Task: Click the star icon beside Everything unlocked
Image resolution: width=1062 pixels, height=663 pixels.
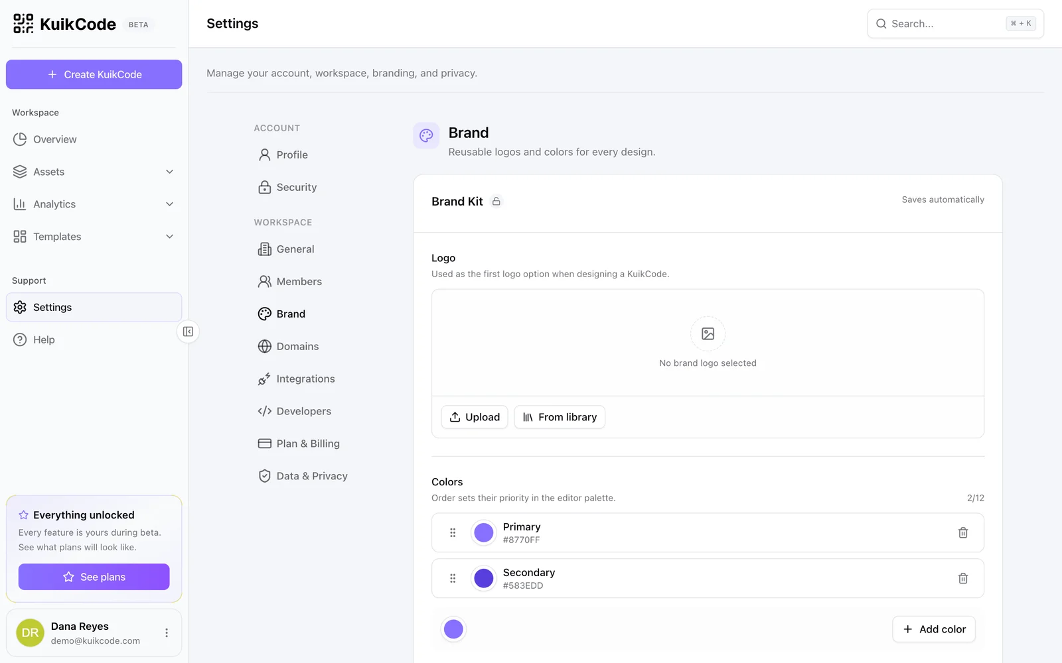Action: click(x=24, y=515)
